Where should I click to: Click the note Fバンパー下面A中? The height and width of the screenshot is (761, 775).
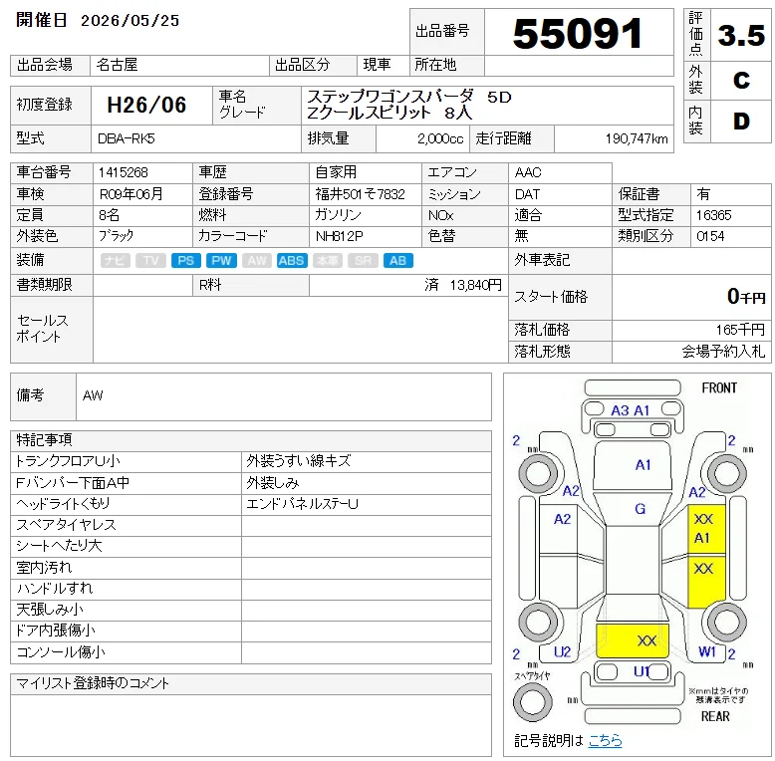(x=72, y=482)
